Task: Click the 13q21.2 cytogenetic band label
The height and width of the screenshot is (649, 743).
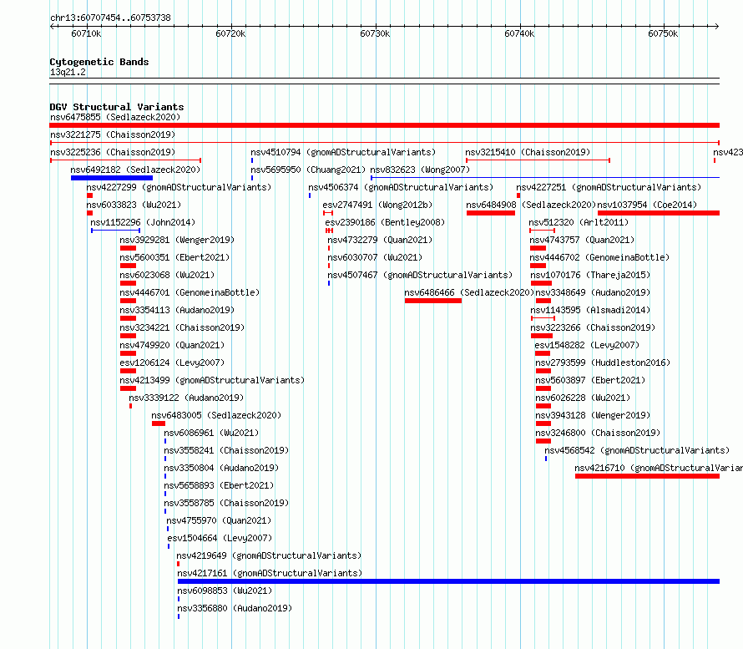Action: click(68, 72)
